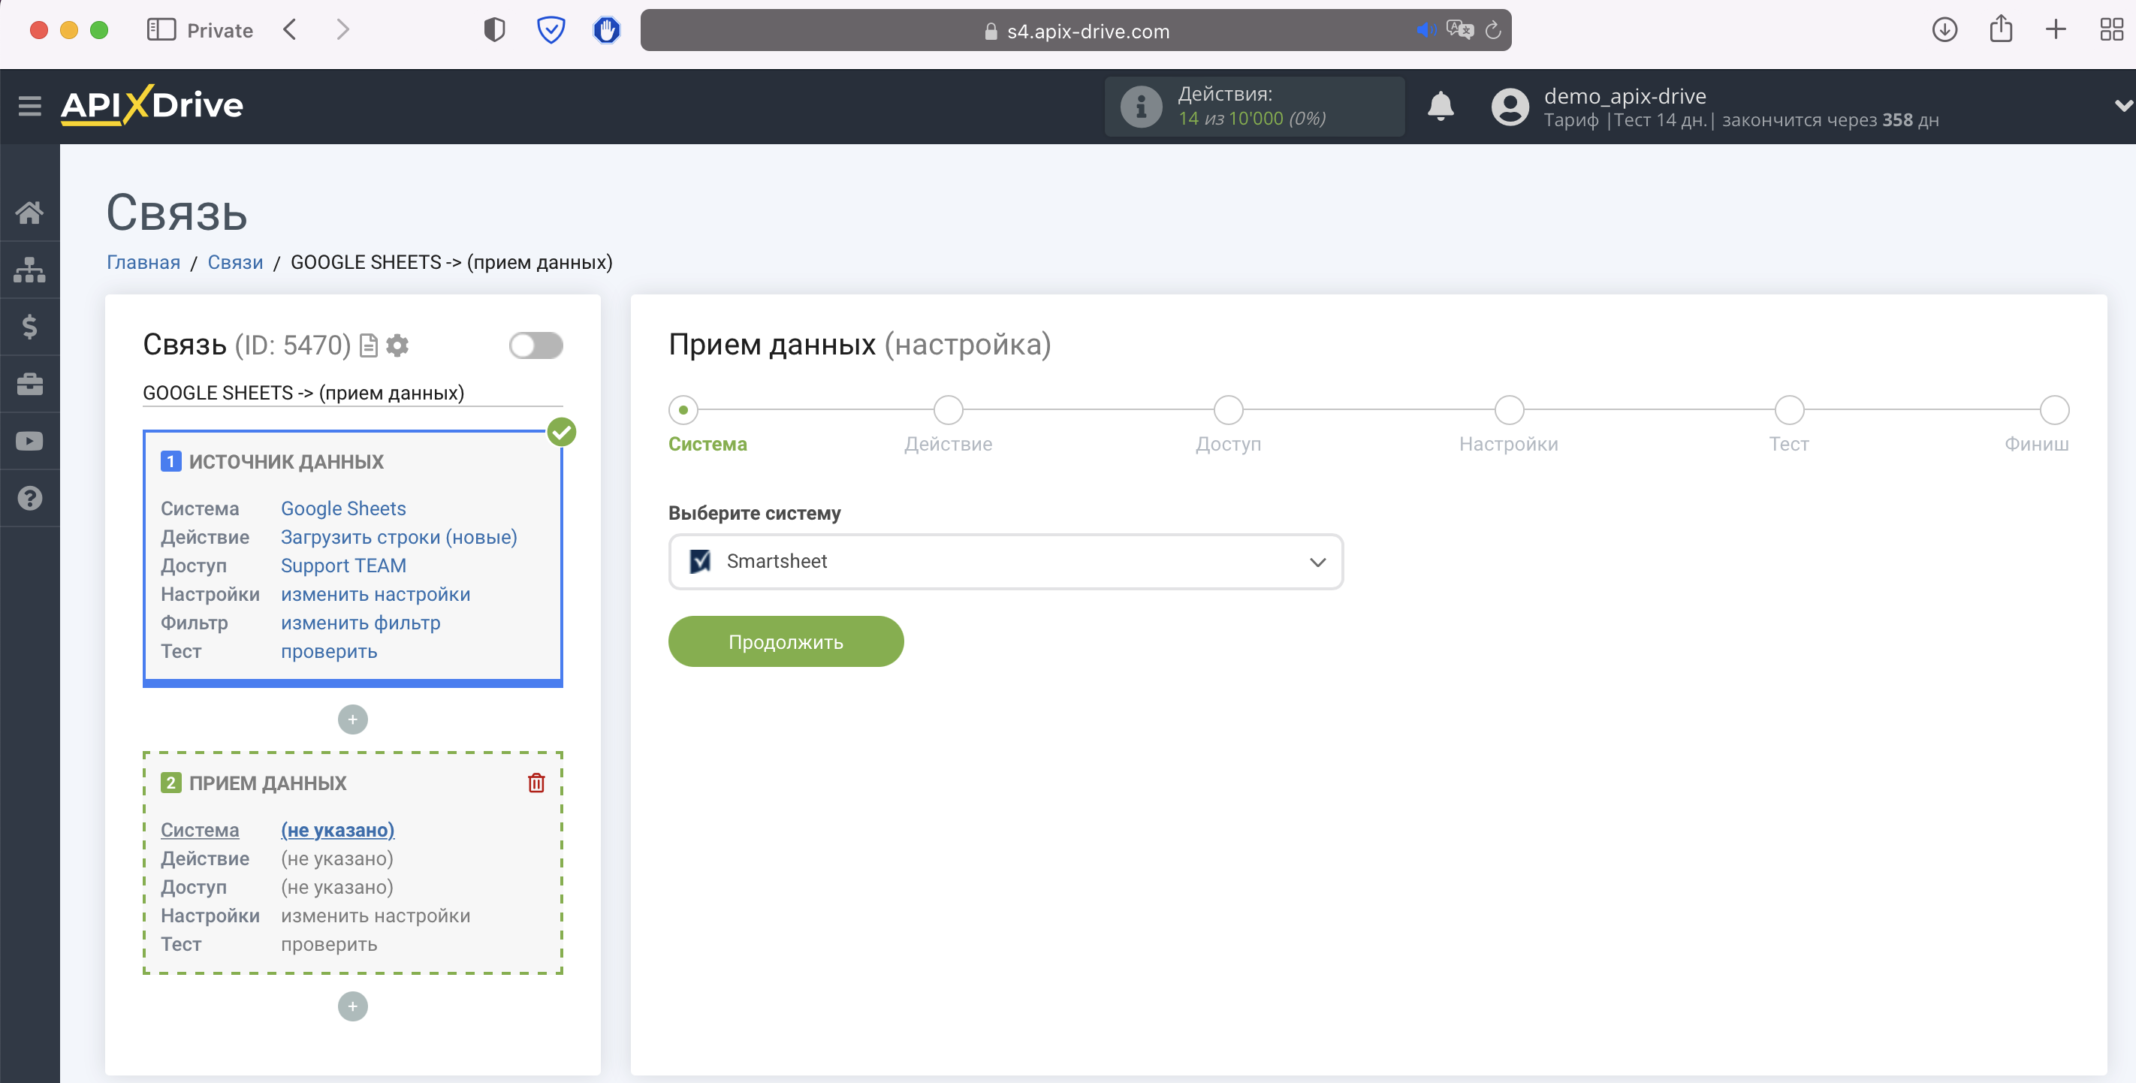Mute tab audio speaker icon

[x=1426, y=31]
